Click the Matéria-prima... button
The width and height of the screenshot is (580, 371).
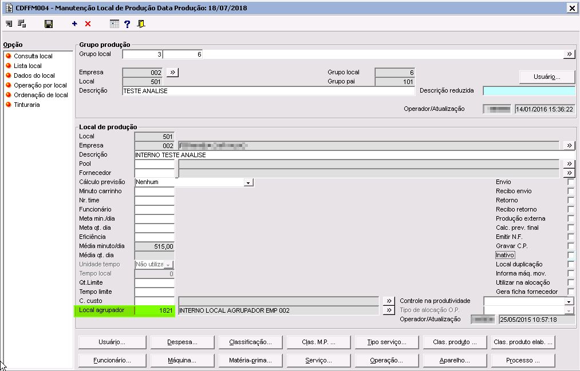[x=250, y=360]
